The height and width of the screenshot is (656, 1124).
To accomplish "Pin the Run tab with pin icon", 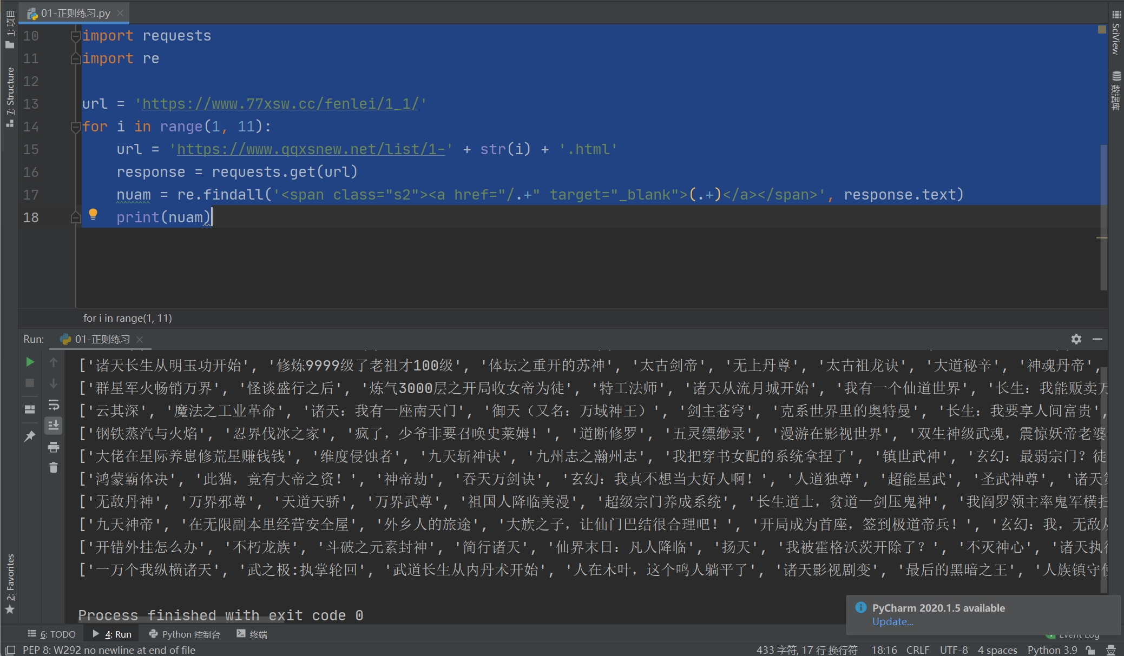I will pos(30,436).
